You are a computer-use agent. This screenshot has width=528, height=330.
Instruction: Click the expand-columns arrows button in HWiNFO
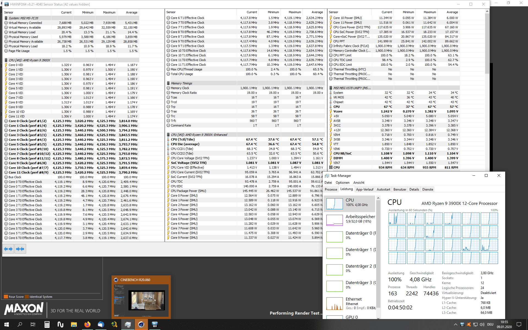8,249
